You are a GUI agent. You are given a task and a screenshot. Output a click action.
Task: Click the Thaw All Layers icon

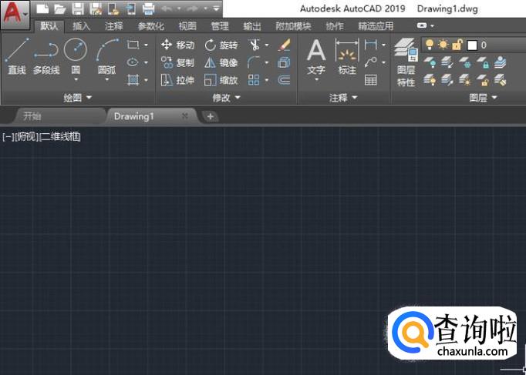[x=464, y=80]
